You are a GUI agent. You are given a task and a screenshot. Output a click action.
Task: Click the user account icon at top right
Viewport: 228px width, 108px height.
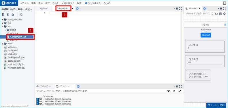(x=225, y=3)
